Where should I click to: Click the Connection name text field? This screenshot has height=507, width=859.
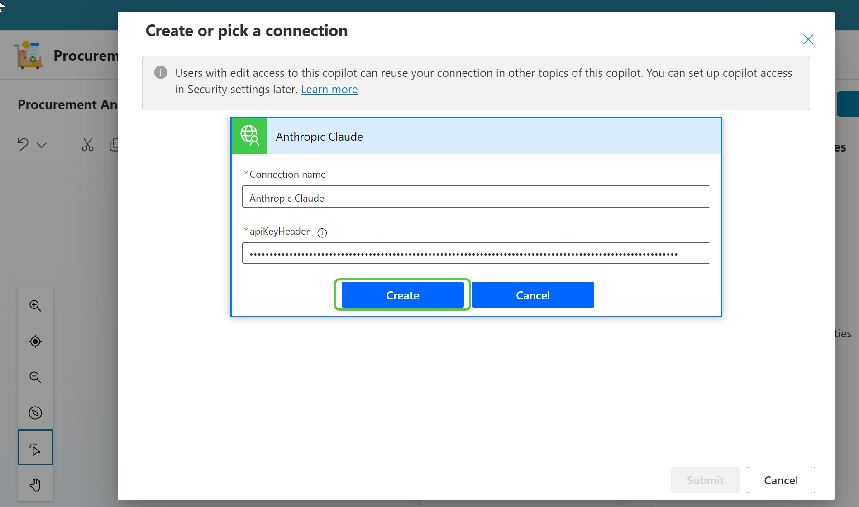pyautogui.click(x=475, y=197)
